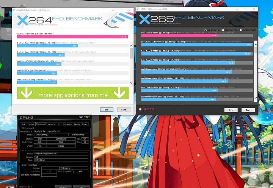Minimize the x265 FHD Benchmark window
This screenshot has width=273, height=188.
click(237, 9)
